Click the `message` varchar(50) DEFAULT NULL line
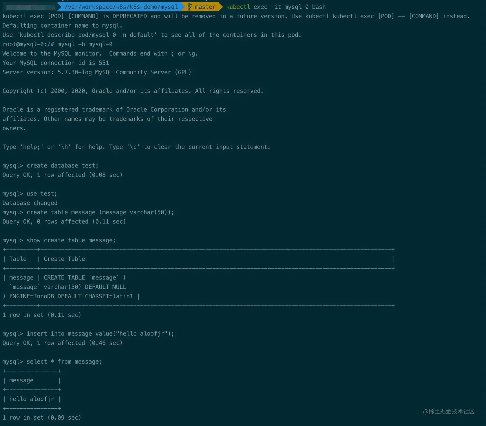486x426 pixels. tap(67, 286)
